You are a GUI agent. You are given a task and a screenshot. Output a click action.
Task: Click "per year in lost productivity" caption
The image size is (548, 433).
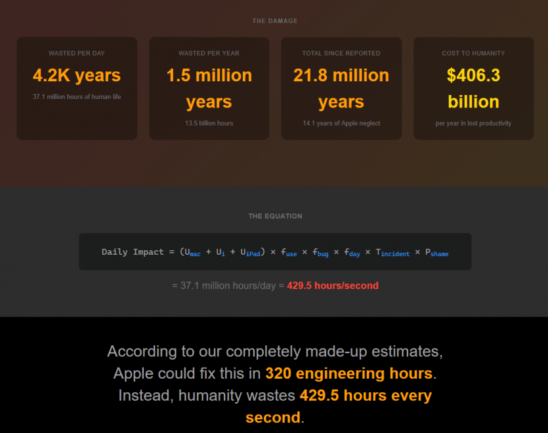[x=473, y=123]
